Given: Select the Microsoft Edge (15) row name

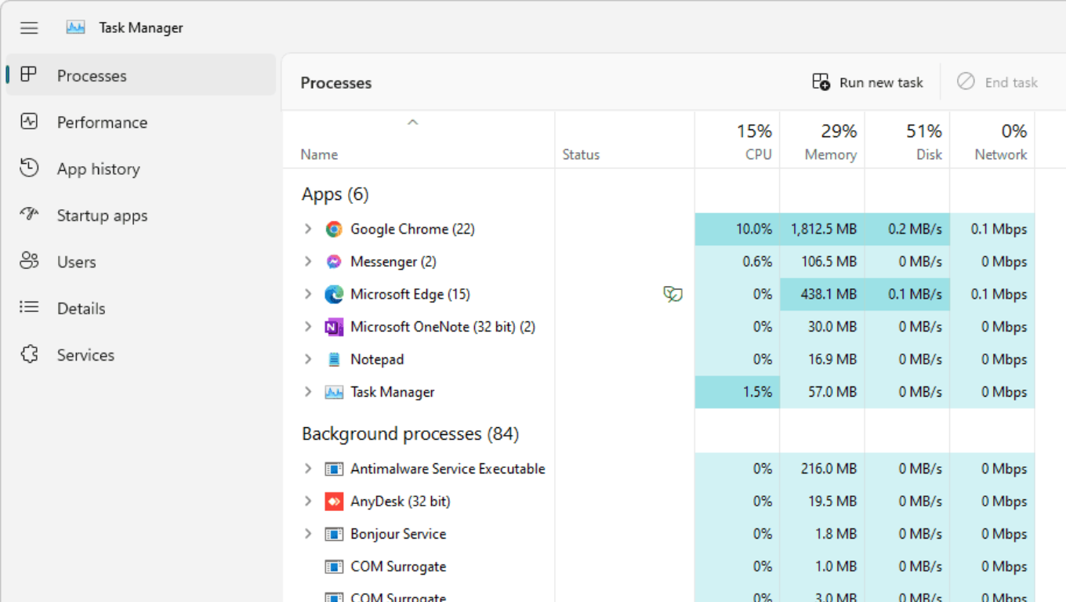Looking at the screenshot, I should click(410, 294).
